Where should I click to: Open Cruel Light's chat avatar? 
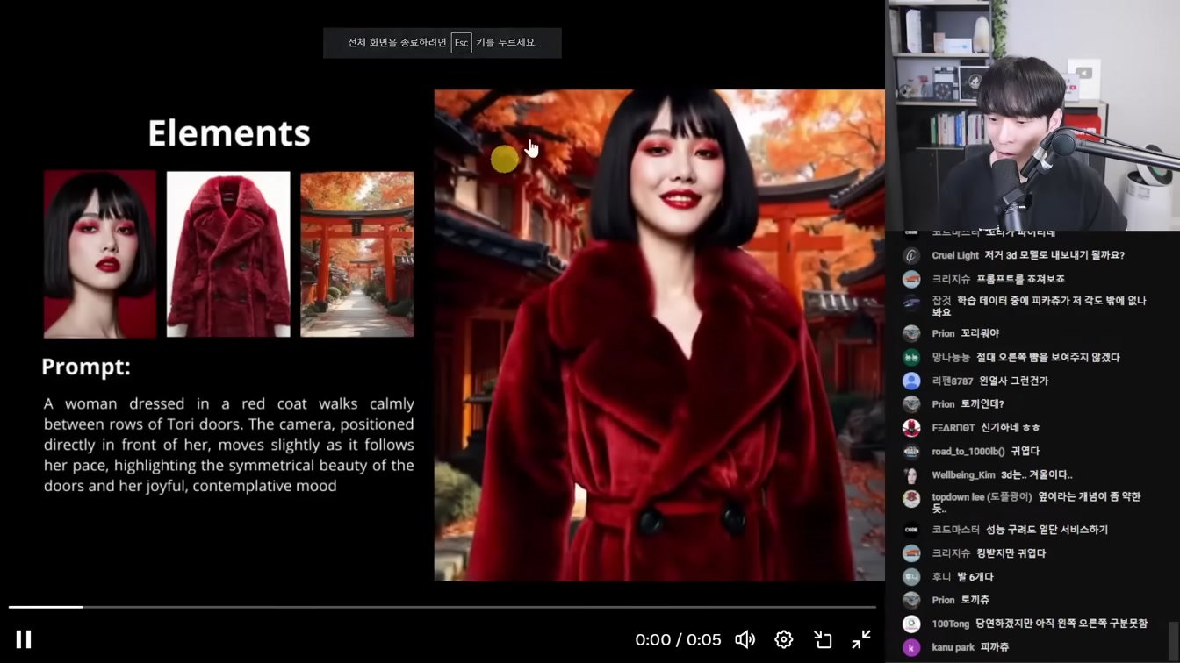911,255
